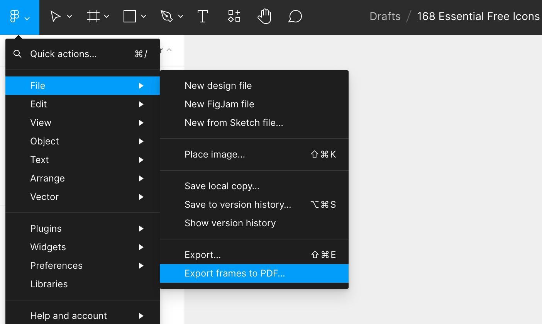The width and height of the screenshot is (542, 324).
Task: Choose Show version history
Action: point(254,223)
